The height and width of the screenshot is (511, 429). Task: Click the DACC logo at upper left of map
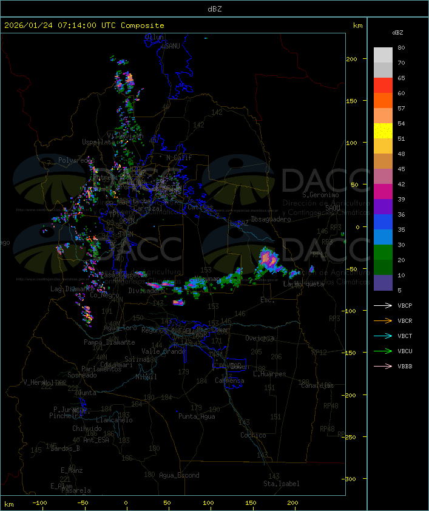pyautogui.click(x=97, y=180)
